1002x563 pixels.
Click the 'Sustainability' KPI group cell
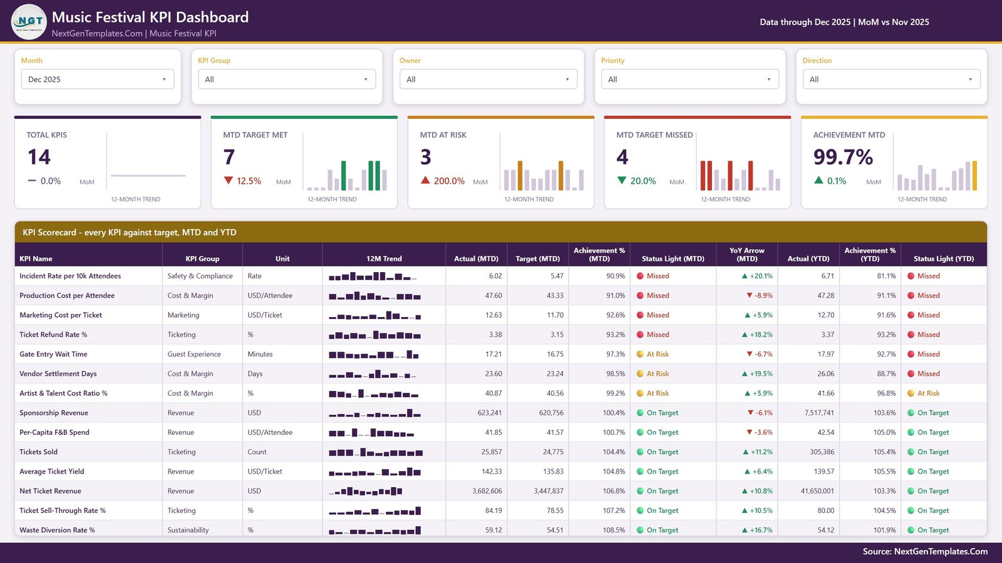pyautogui.click(x=189, y=530)
